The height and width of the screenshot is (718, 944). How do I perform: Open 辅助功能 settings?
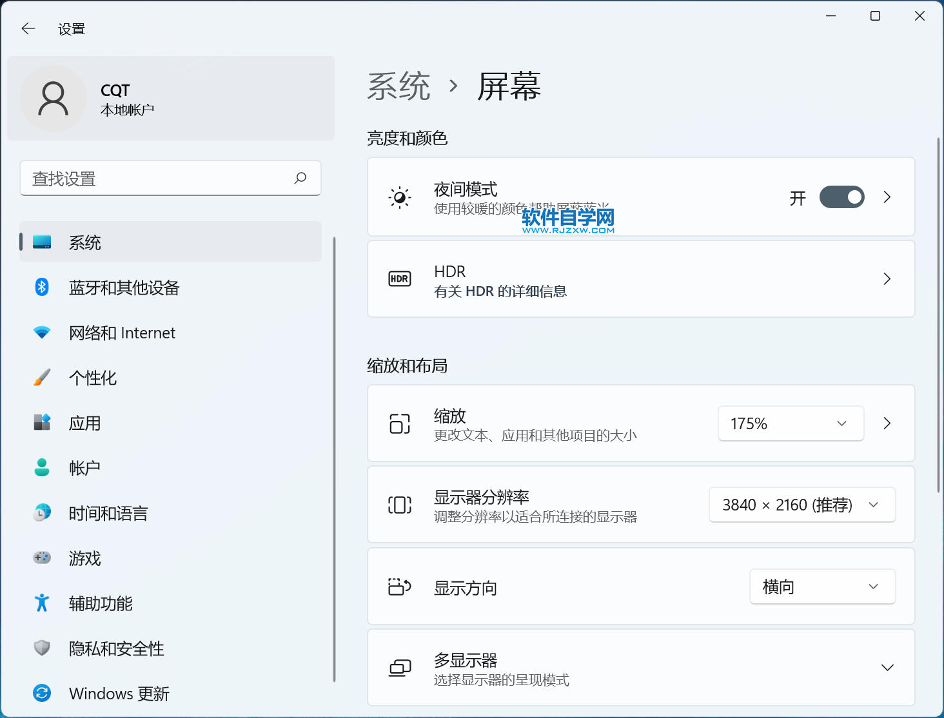(171, 603)
